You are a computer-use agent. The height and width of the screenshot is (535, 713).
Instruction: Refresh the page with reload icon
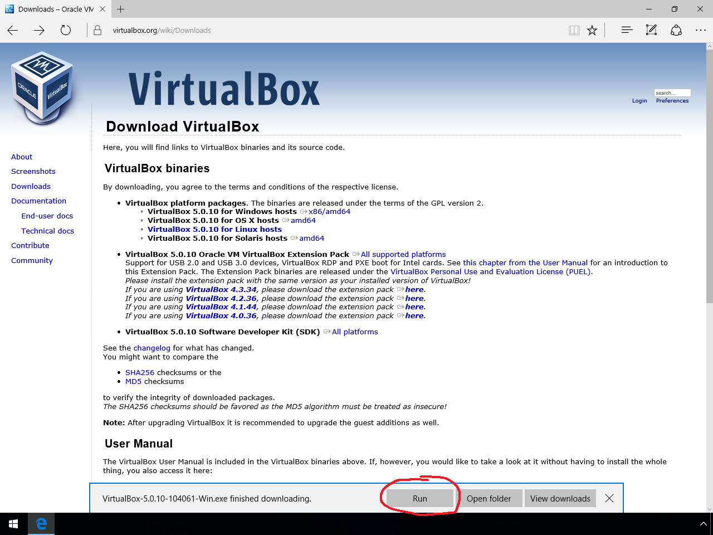(x=66, y=31)
